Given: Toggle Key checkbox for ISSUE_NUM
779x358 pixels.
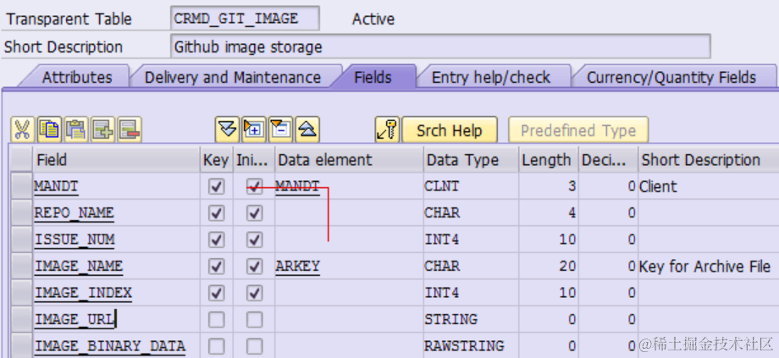Looking at the screenshot, I should pos(216,240).
